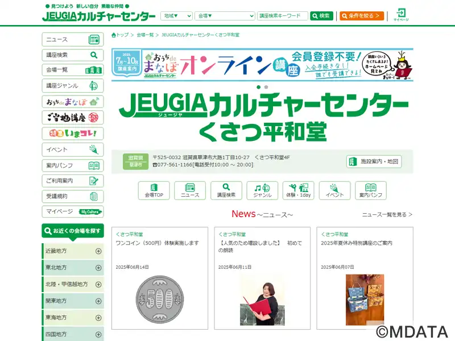
Task: Expand the 関東地方 region list
Action: (73, 301)
